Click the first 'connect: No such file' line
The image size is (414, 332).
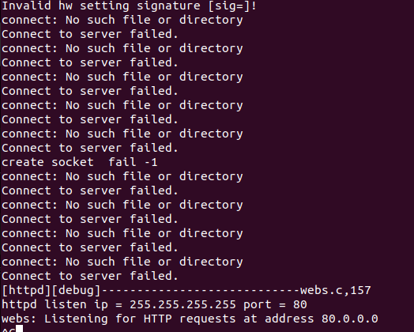tap(122, 20)
